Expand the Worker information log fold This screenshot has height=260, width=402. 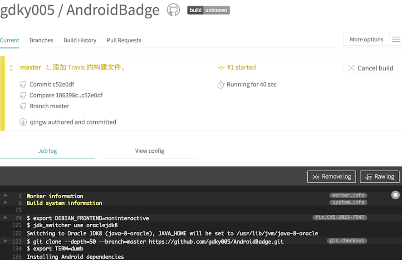(x=5, y=196)
